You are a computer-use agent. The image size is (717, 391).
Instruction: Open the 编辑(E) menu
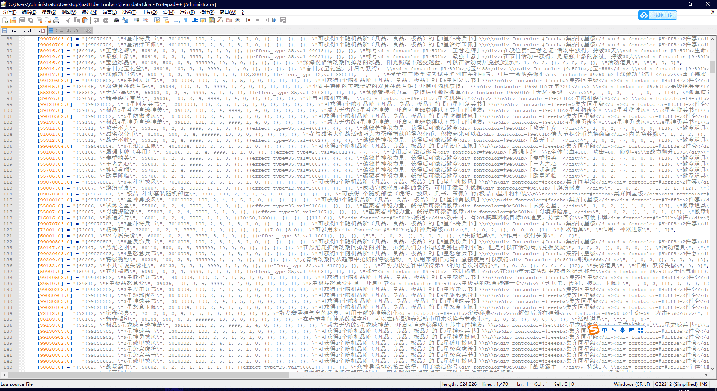click(x=29, y=12)
